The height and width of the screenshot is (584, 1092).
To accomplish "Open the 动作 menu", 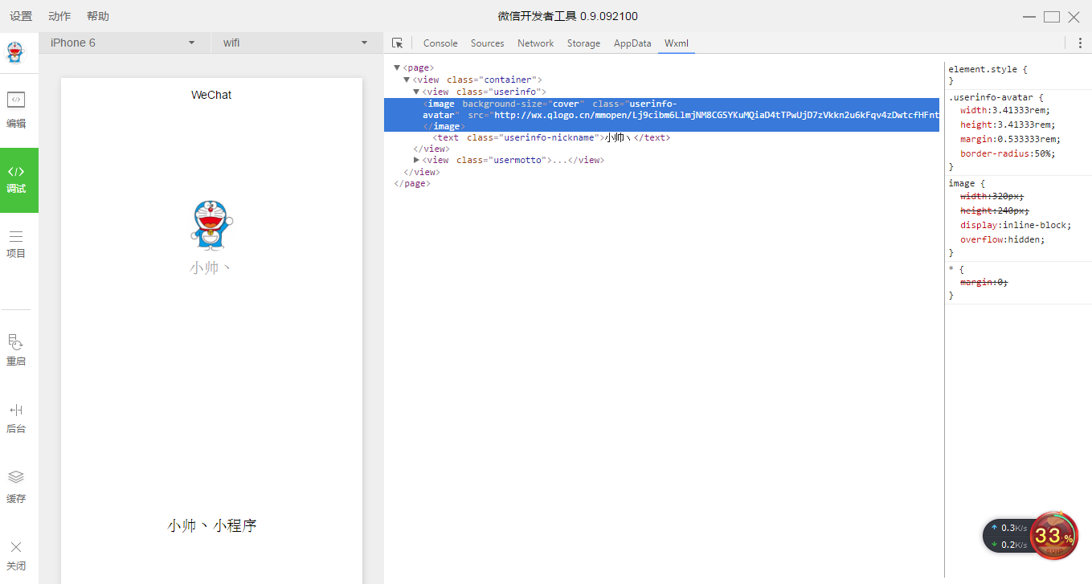I will 59,16.
